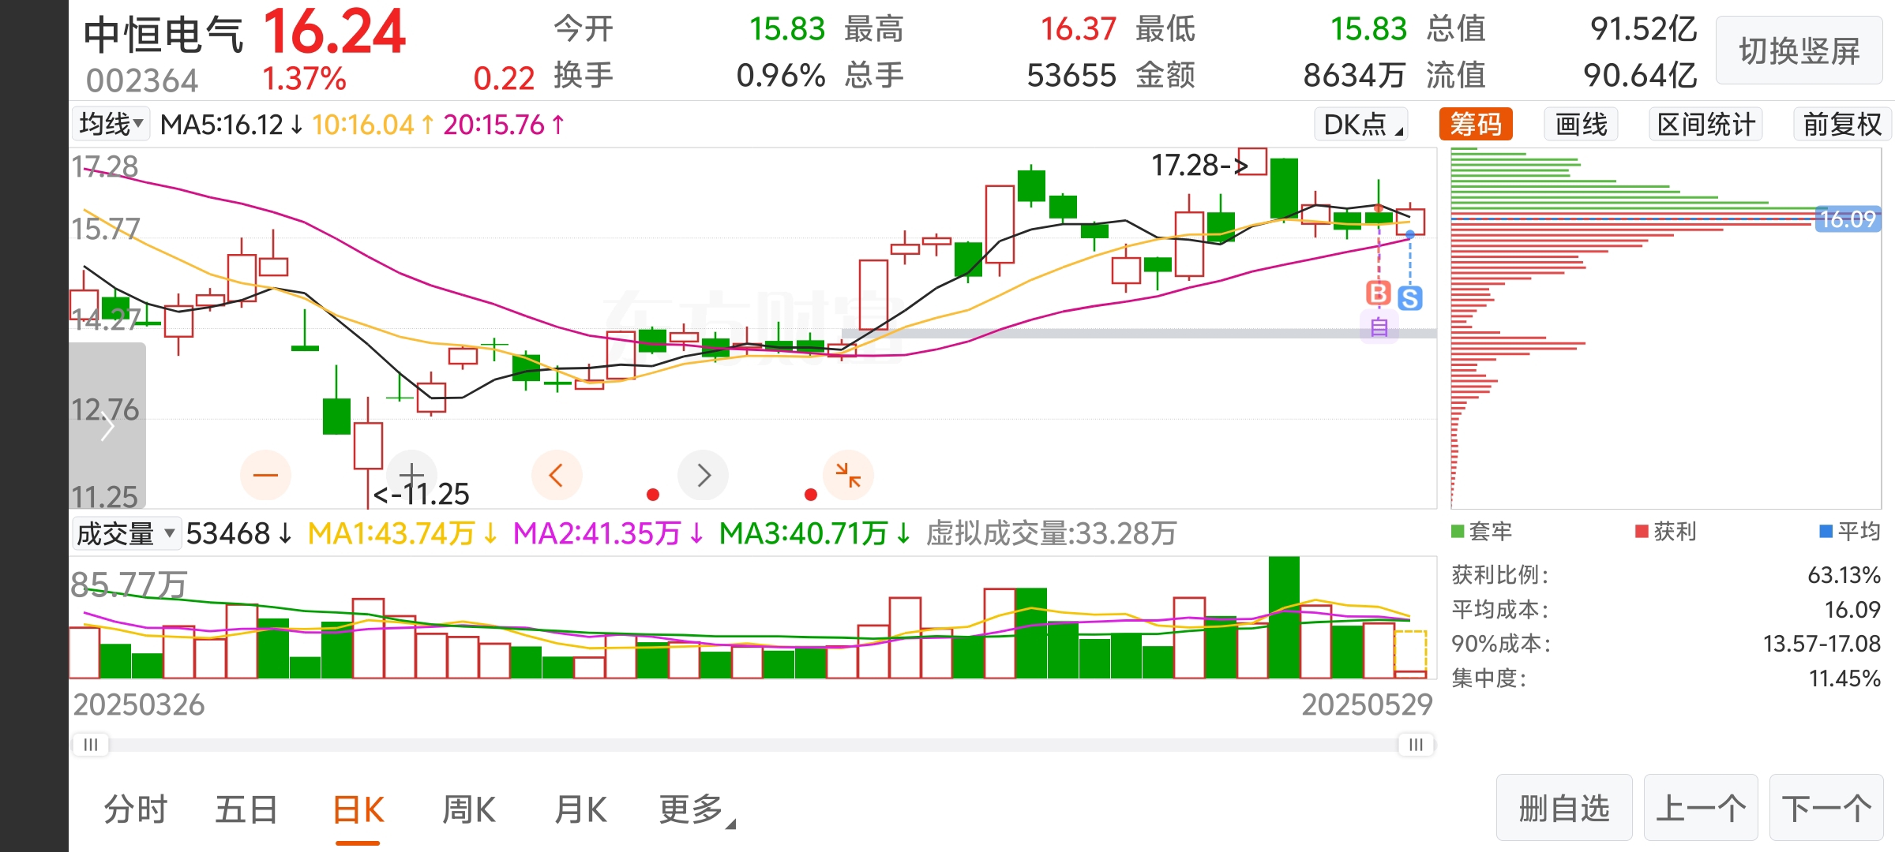Grab the right date range slider handle
This screenshot has width=1895, height=852.
point(1416,745)
